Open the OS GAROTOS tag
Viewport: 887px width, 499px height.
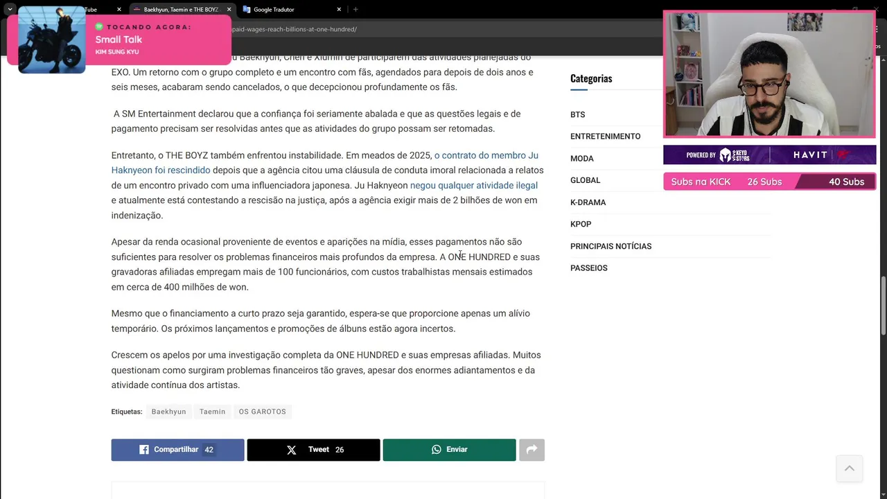263,412
